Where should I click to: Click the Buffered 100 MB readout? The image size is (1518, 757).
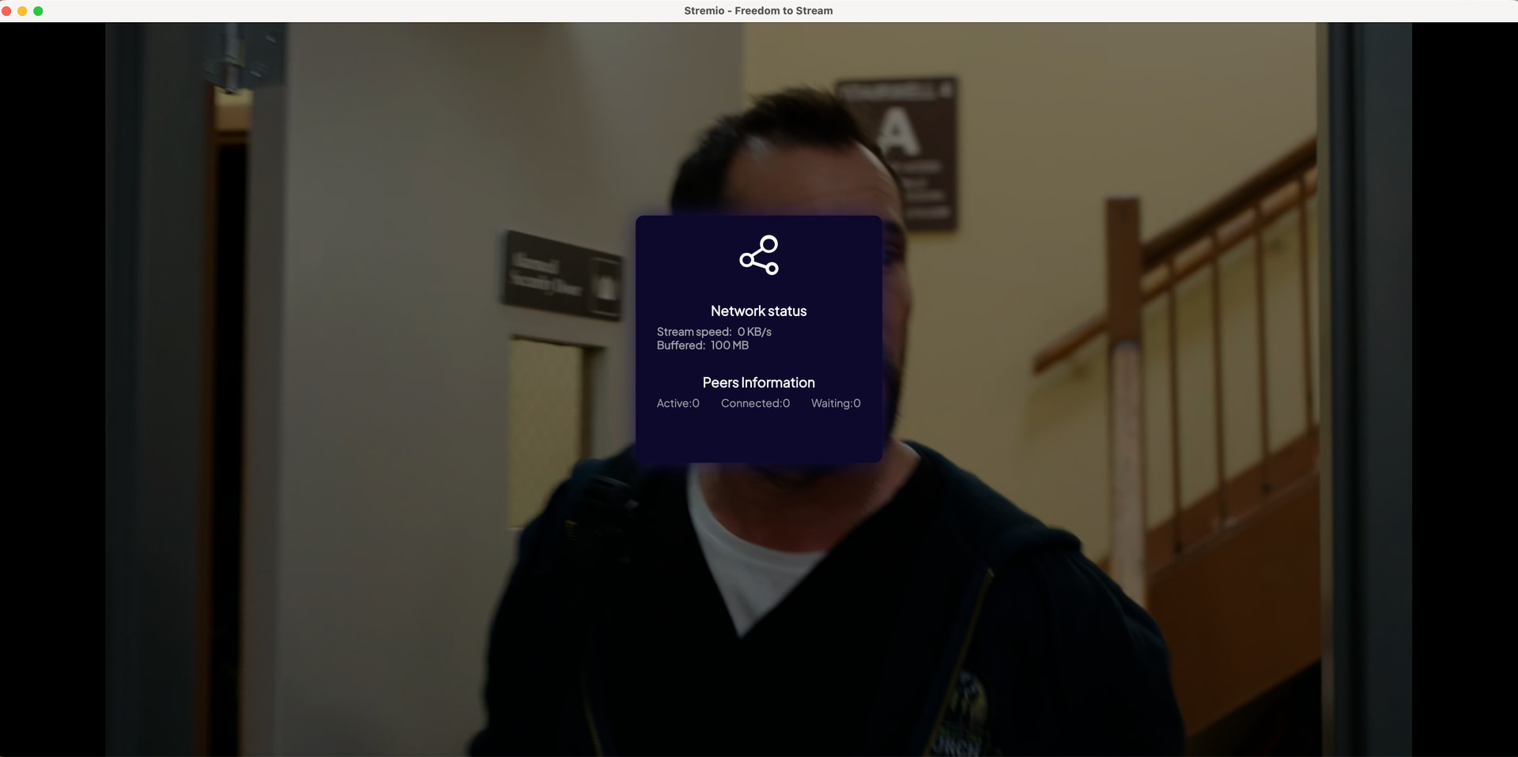[x=702, y=345]
